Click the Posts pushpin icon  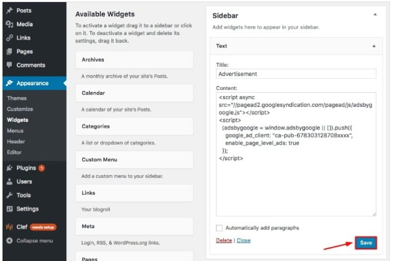tap(10, 10)
